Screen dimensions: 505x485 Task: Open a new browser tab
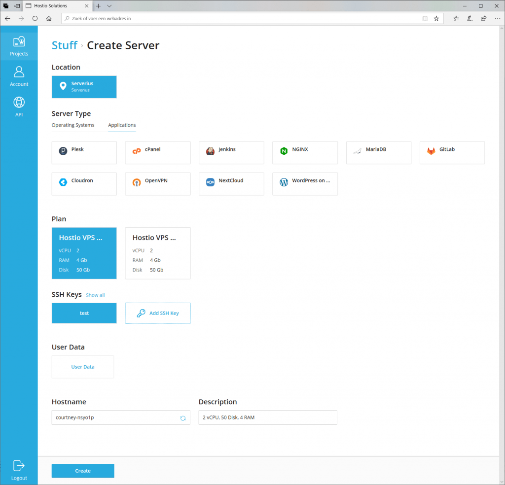[x=98, y=6]
